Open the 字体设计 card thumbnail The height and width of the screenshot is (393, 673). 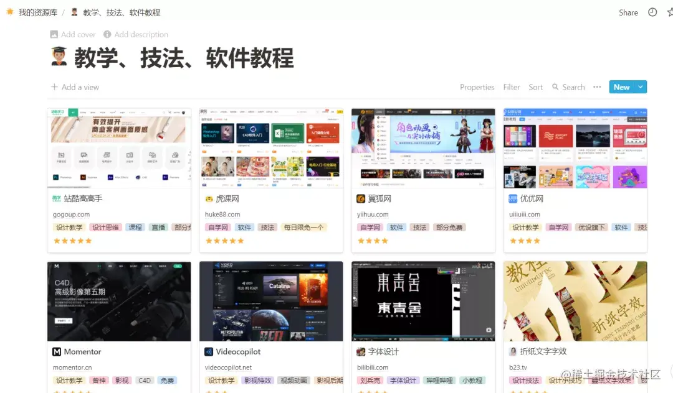422,302
